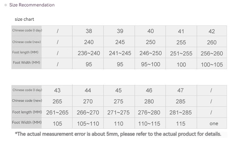
Task: Select the 285 new Chinese code cell
Action: click(180, 101)
